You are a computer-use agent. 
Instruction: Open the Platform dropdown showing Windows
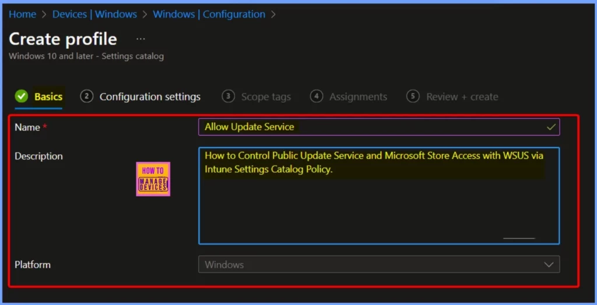click(x=379, y=264)
